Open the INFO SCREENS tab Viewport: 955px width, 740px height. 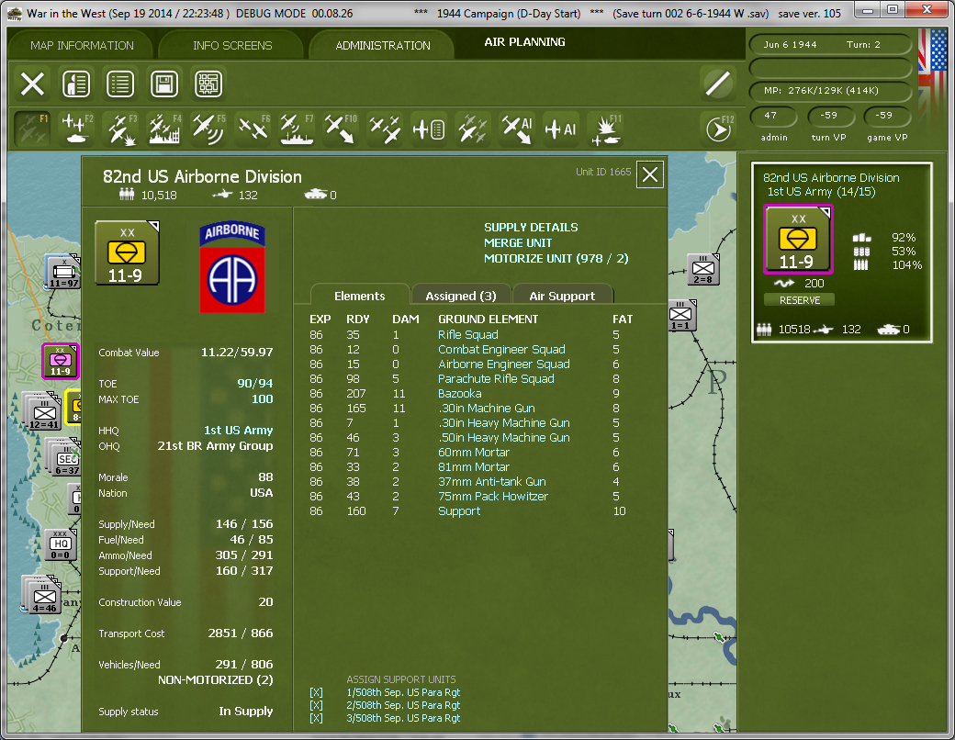pyautogui.click(x=232, y=46)
